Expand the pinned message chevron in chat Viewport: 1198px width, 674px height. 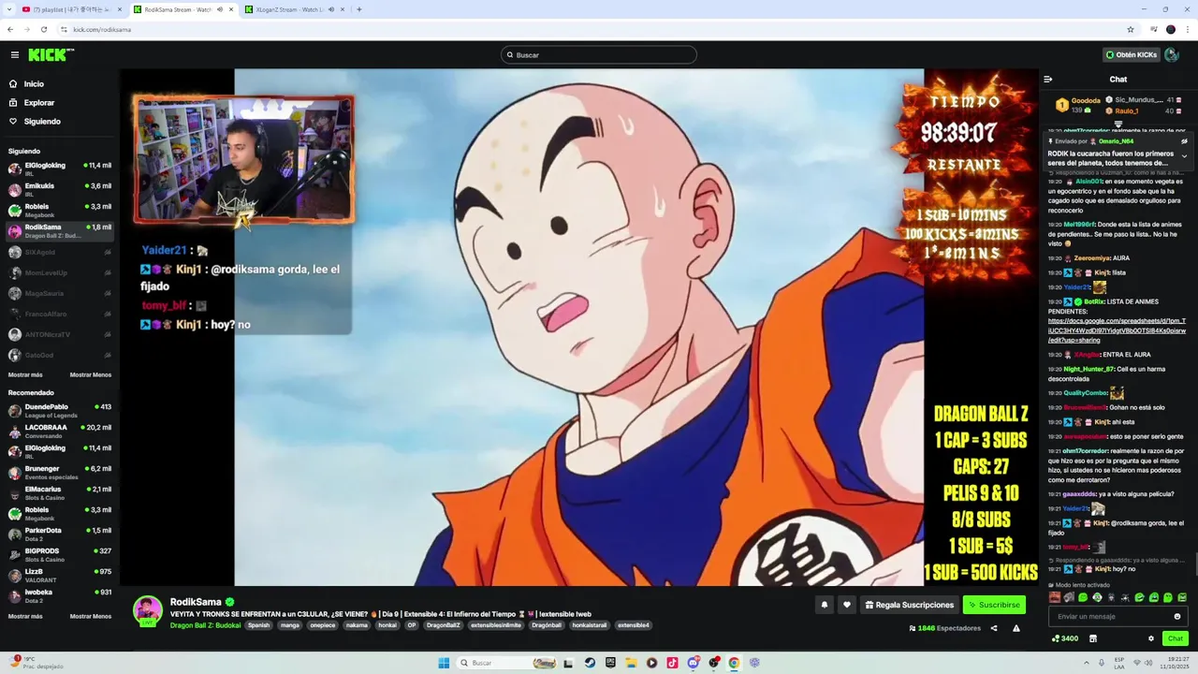[1184, 156]
